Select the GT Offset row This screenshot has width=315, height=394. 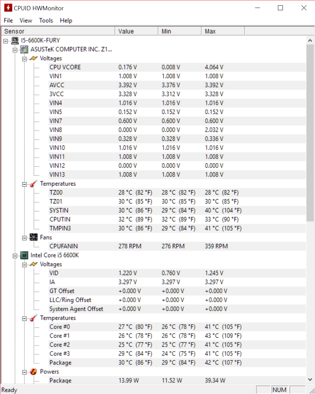point(177,291)
